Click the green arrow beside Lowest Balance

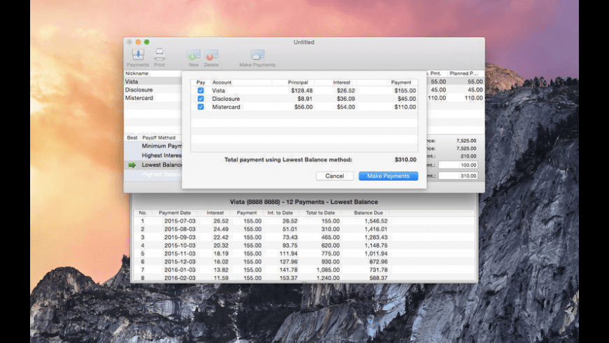[x=132, y=165]
